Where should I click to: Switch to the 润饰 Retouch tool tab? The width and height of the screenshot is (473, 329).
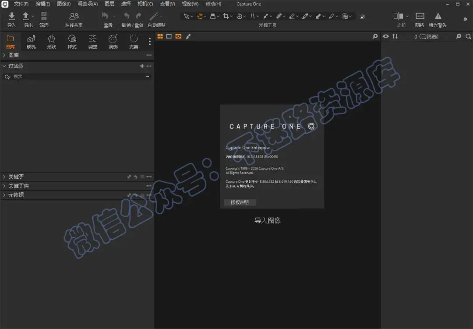click(x=113, y=42)
